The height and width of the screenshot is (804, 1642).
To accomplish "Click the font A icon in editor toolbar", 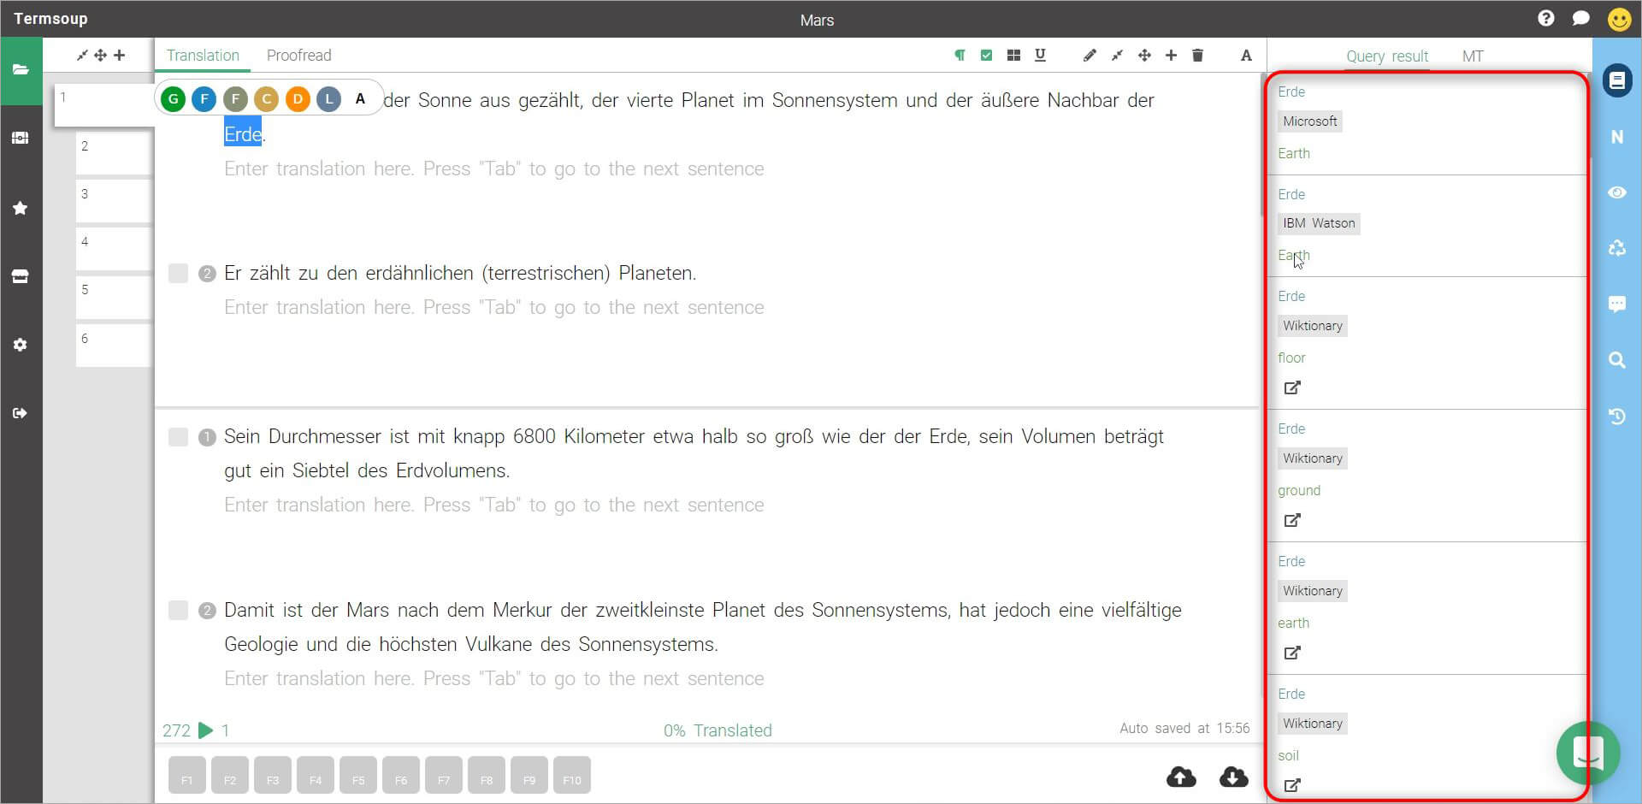I will click(x=1246, y=56).
